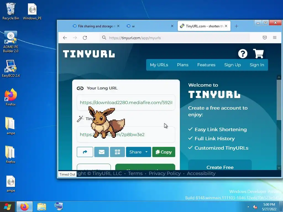Click the browser forward arrow
The image size is (283, 212).
click(x=75, y=38)
